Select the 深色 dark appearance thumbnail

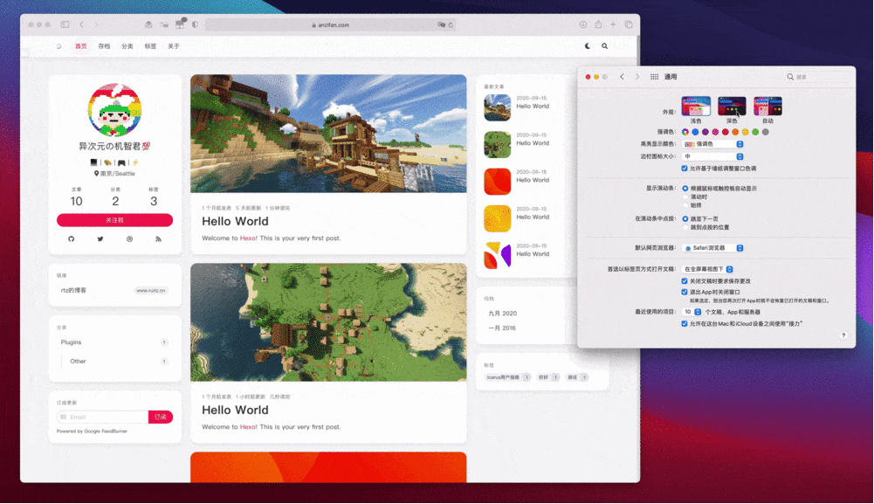coord(732,106)
